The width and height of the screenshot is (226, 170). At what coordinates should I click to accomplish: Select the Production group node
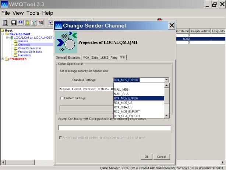(18, 59)
